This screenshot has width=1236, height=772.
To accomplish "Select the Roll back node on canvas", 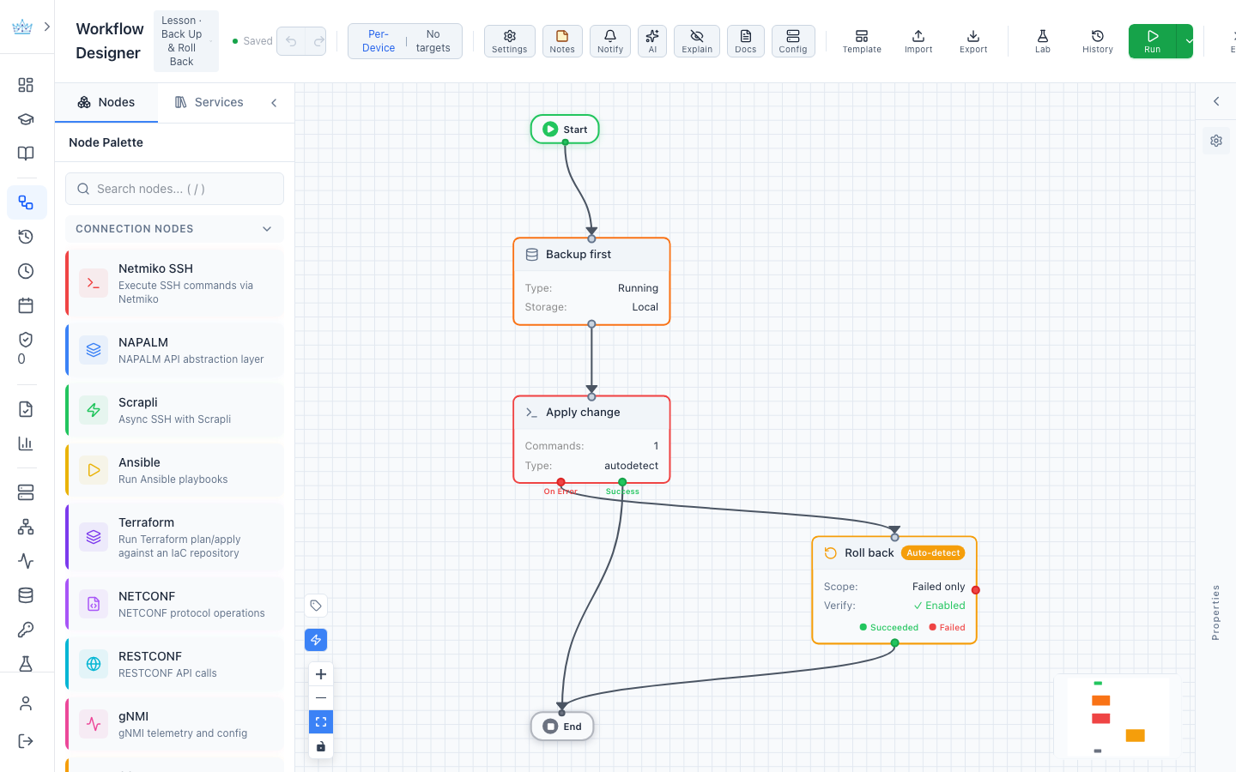I will (894, 590).
